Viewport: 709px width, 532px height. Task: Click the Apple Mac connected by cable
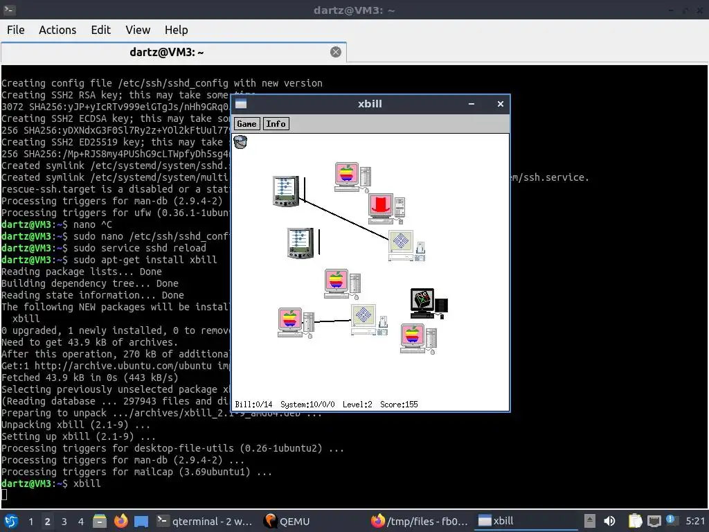click(296, 323)
